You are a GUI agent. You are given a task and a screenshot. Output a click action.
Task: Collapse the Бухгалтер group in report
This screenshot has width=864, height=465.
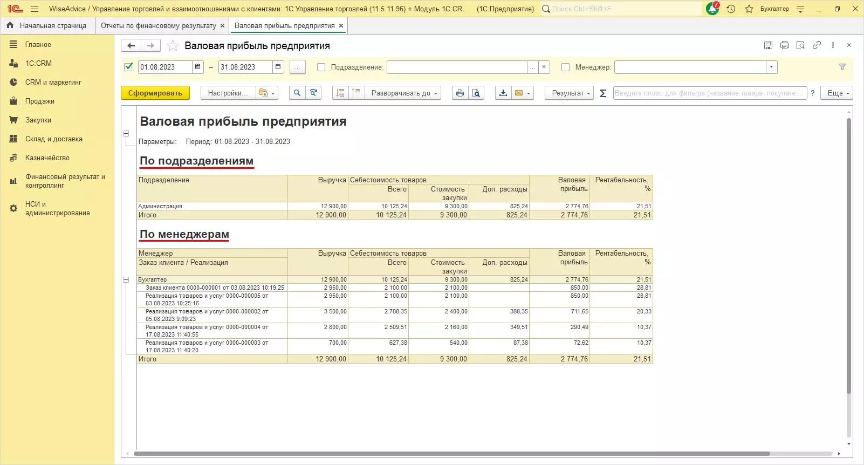[126, 280]
